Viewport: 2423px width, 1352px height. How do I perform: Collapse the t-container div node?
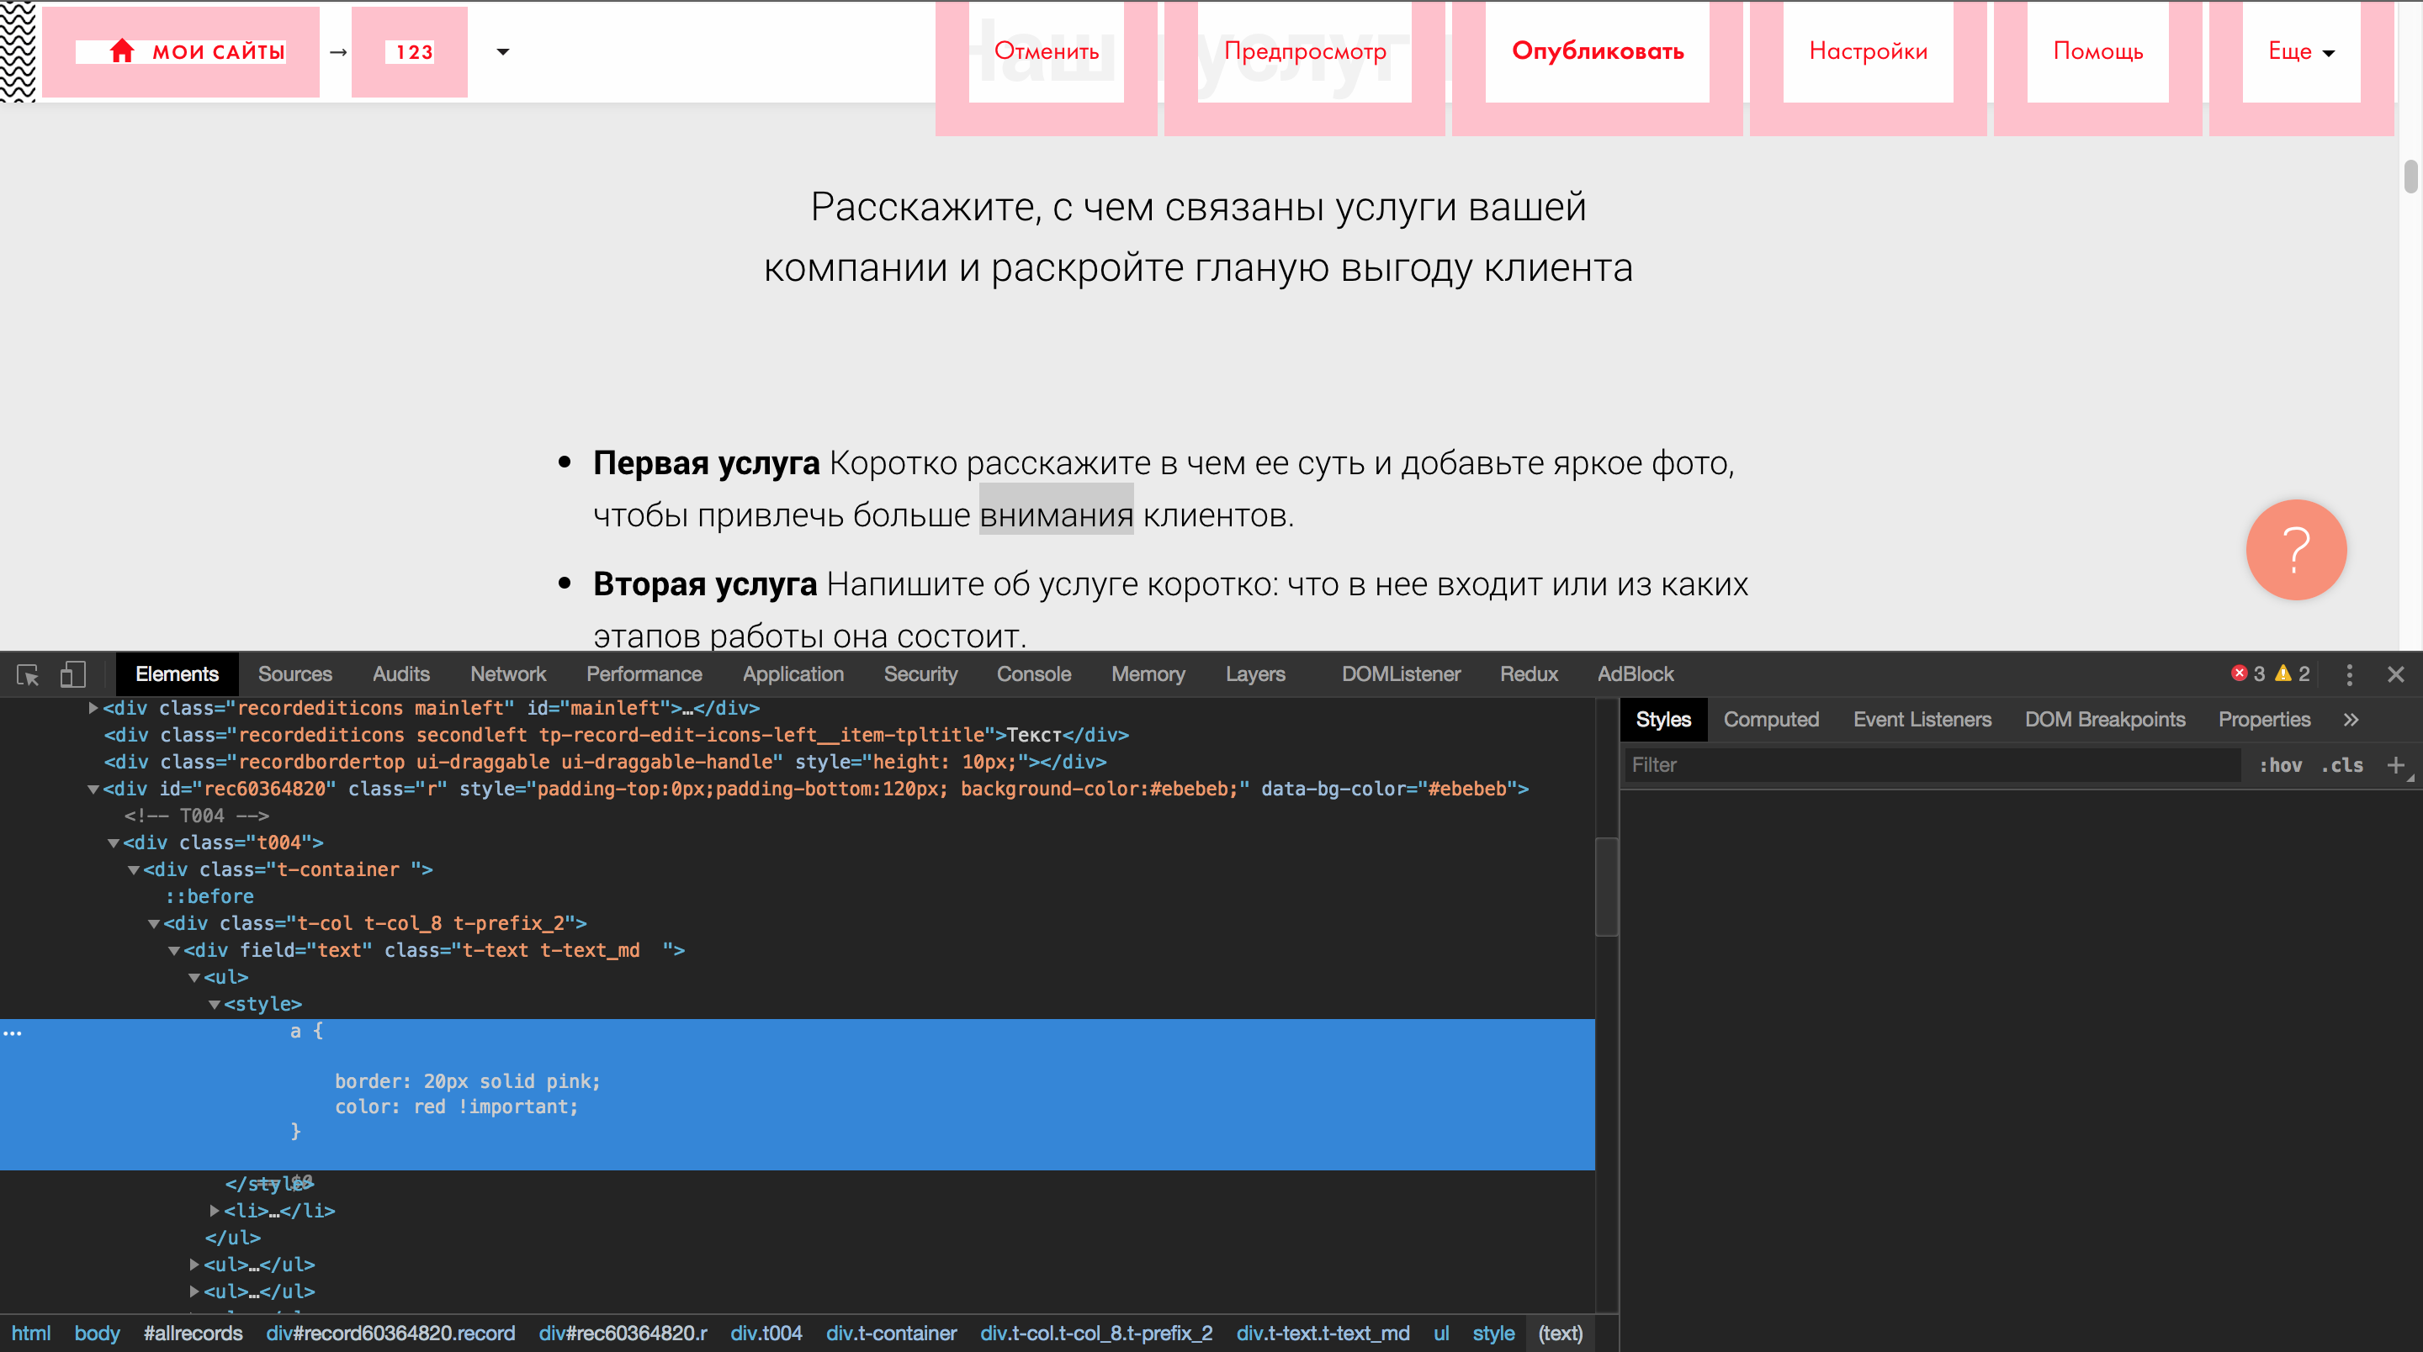(x=134, y=869)
